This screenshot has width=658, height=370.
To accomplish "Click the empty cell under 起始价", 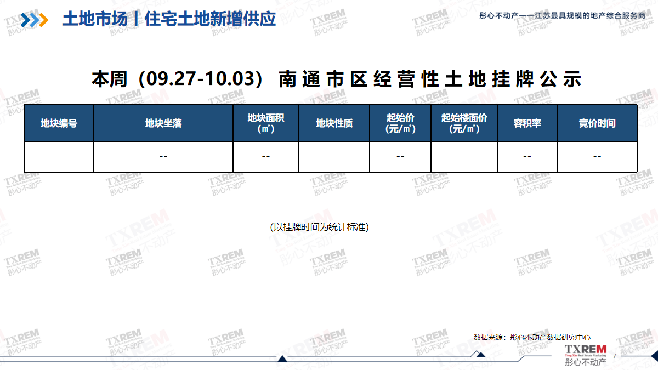I will [400, 157].
